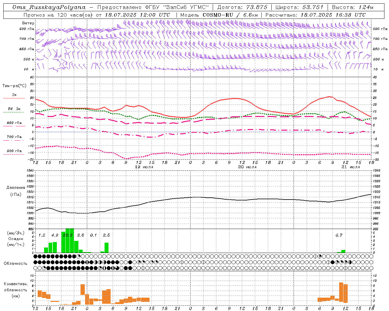The height and width of the screenshot is (311, 389).
Task: Select the (км) unit under convective cloudiness
Action: pos(16,296)
